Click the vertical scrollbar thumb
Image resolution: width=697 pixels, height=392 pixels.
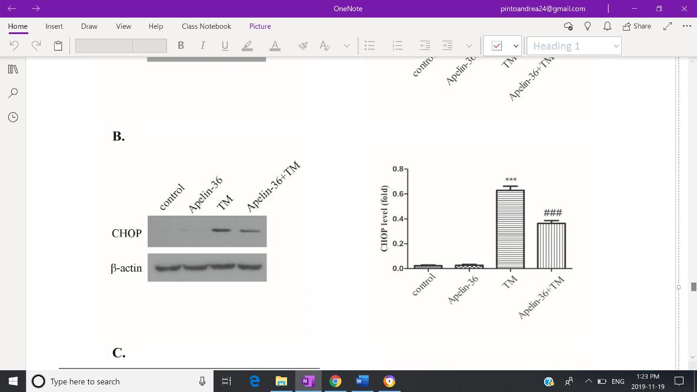693,287
